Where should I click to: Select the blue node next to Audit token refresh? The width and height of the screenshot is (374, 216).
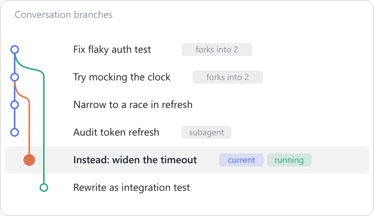[x=15, y=132]
